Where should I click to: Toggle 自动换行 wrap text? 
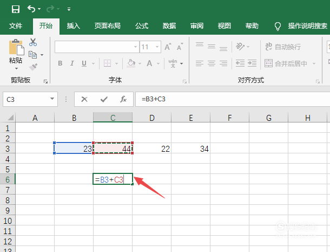point(283,47)
